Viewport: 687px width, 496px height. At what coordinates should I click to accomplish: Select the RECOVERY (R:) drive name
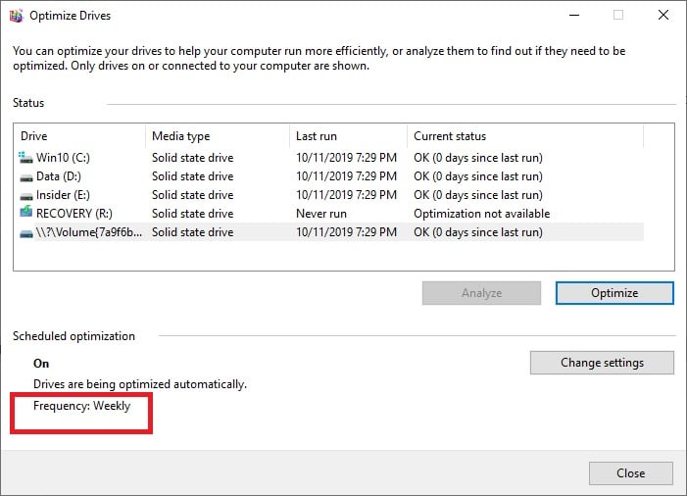coord(74,214)
